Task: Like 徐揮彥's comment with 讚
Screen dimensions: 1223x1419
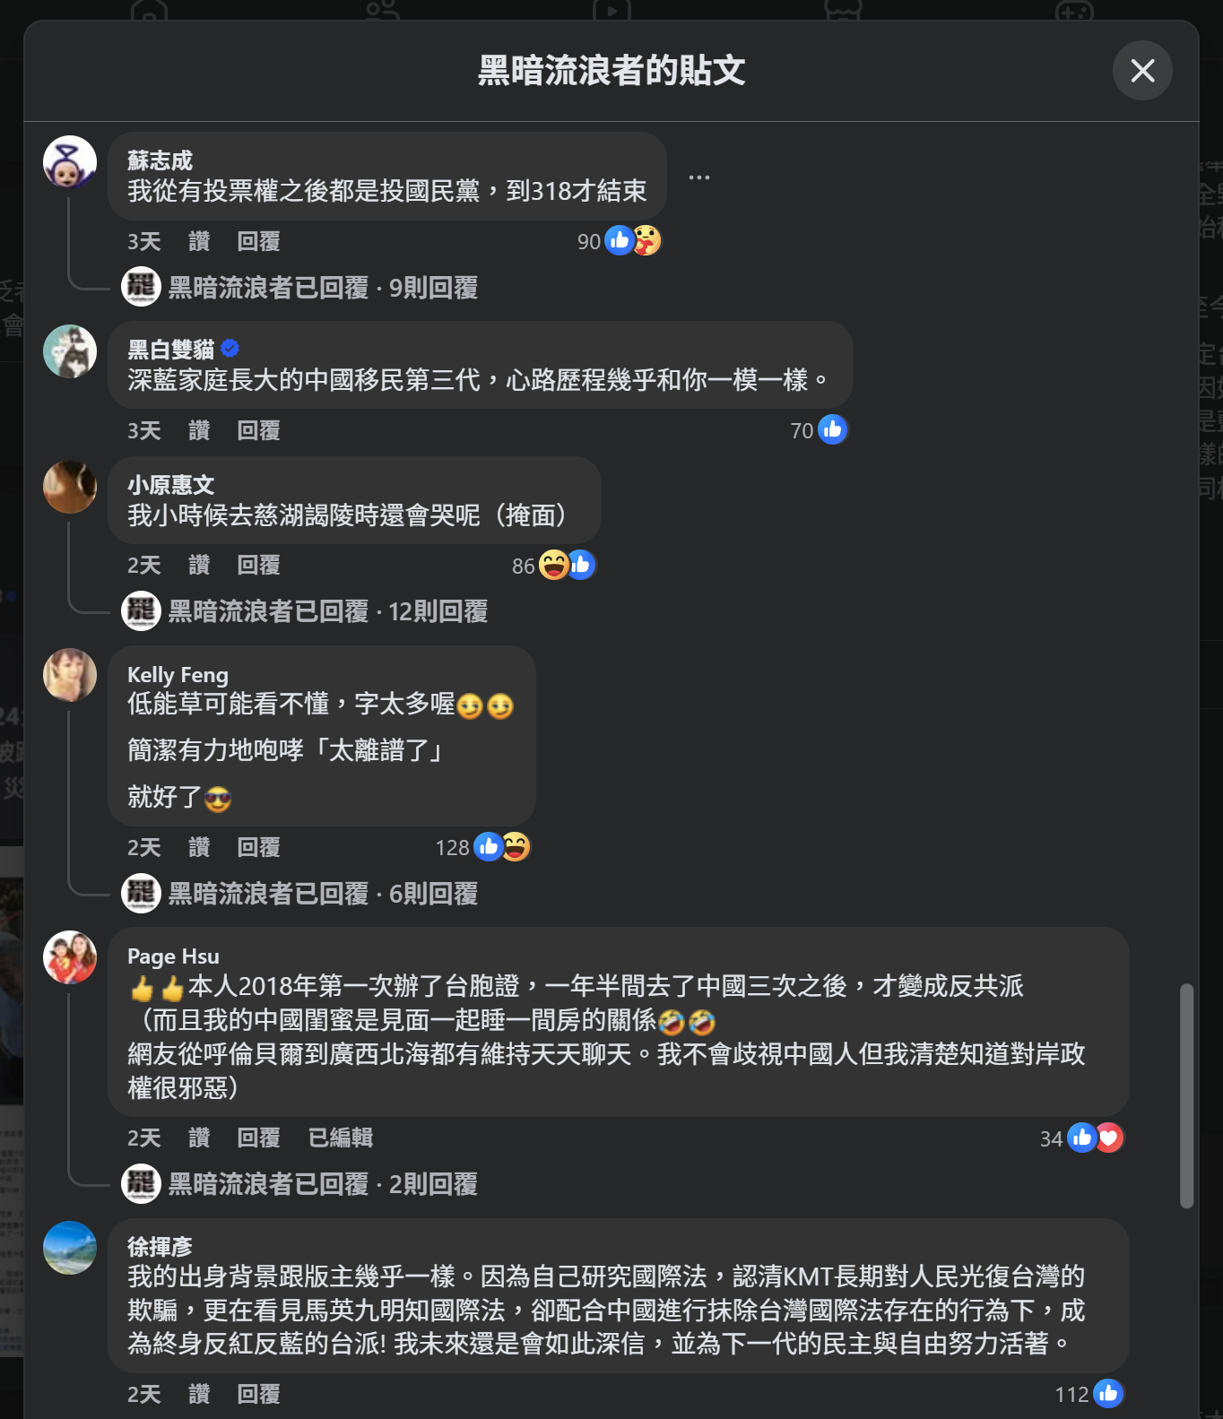Action: coord(199,1394)
